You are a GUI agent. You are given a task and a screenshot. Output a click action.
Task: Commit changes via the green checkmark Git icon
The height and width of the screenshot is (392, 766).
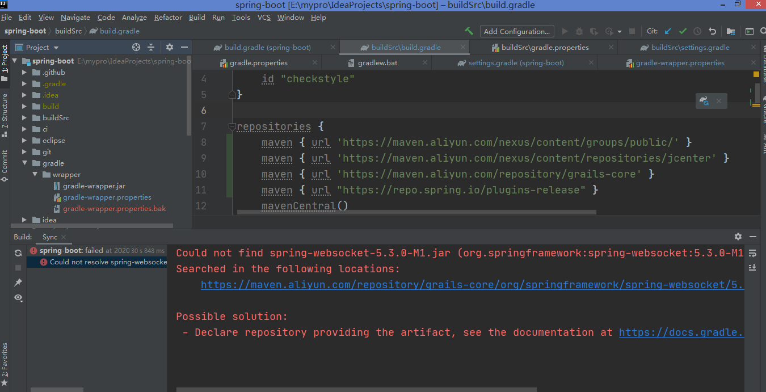682,31
